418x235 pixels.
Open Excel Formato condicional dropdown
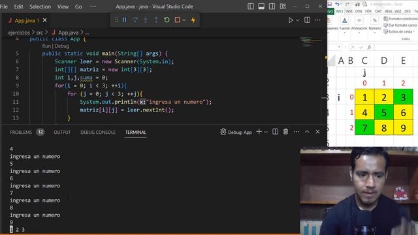400,19
